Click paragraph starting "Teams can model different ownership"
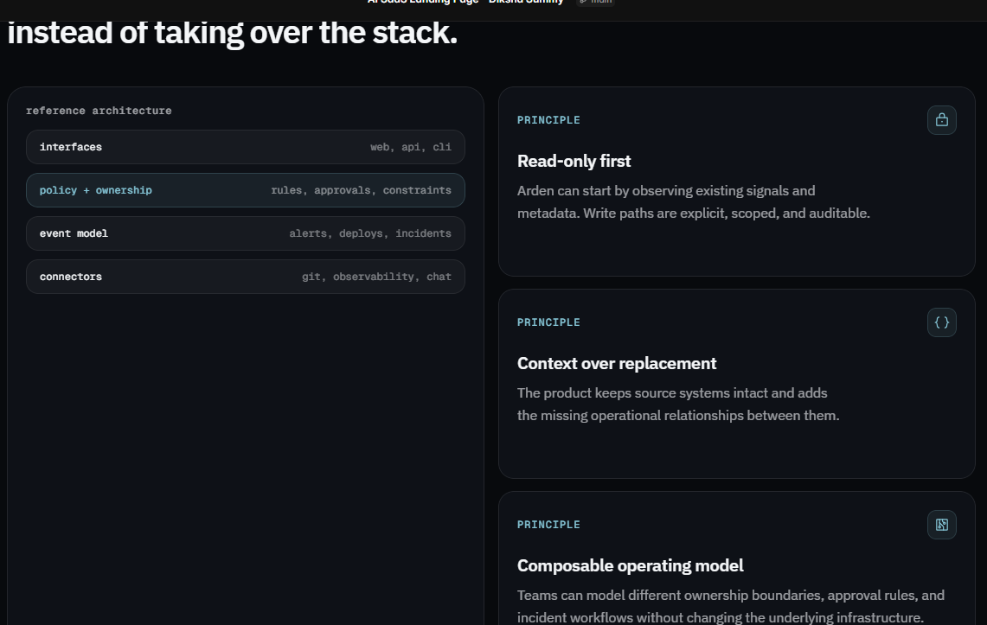 coord(731,607)
